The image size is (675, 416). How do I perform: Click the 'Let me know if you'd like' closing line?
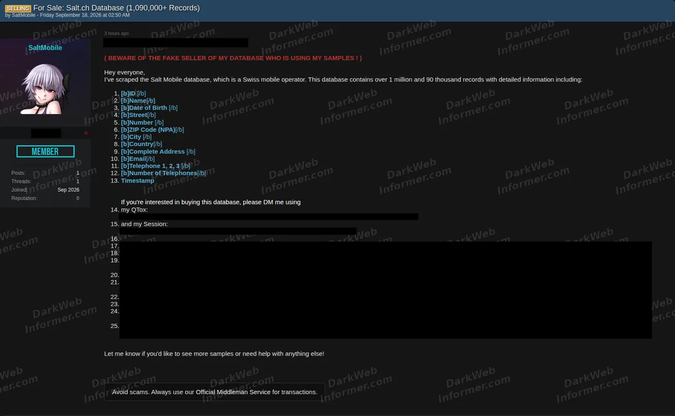(214, 354)
